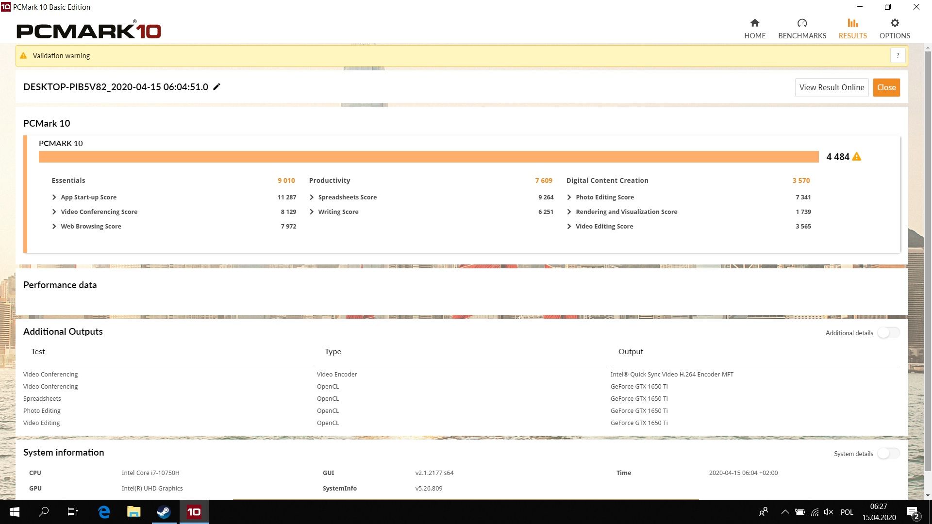Click the Intel Quick Sync Video H.264 Encoder MFT output
The width and height of the screenshot is (932, 524).
(x=672, y=375)
